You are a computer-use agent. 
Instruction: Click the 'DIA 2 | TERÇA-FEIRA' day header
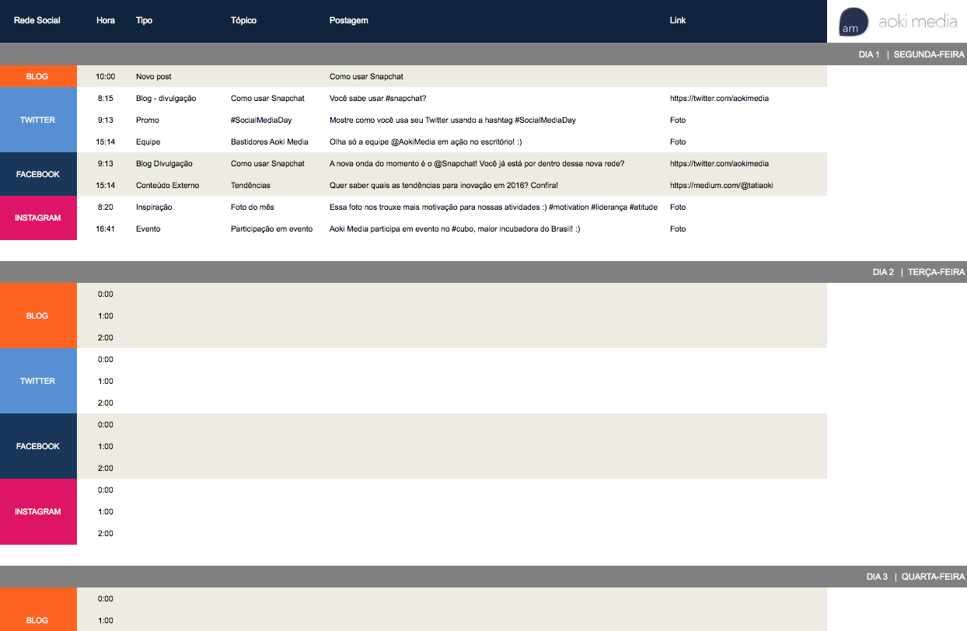pos(918,272)
